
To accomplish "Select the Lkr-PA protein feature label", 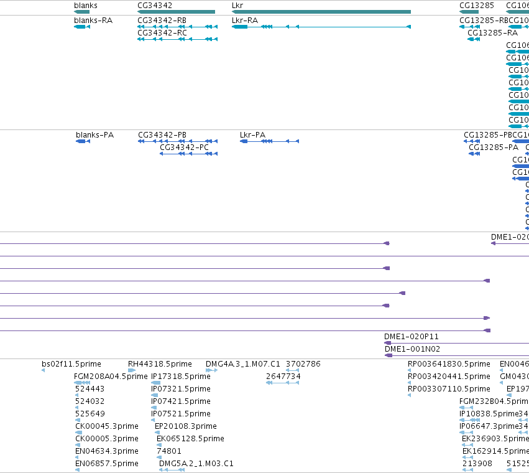I will 253,135.
